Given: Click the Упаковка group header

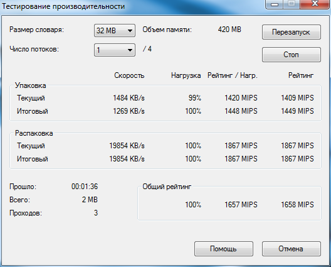Looking at the screenshot, I should point(30,85).
